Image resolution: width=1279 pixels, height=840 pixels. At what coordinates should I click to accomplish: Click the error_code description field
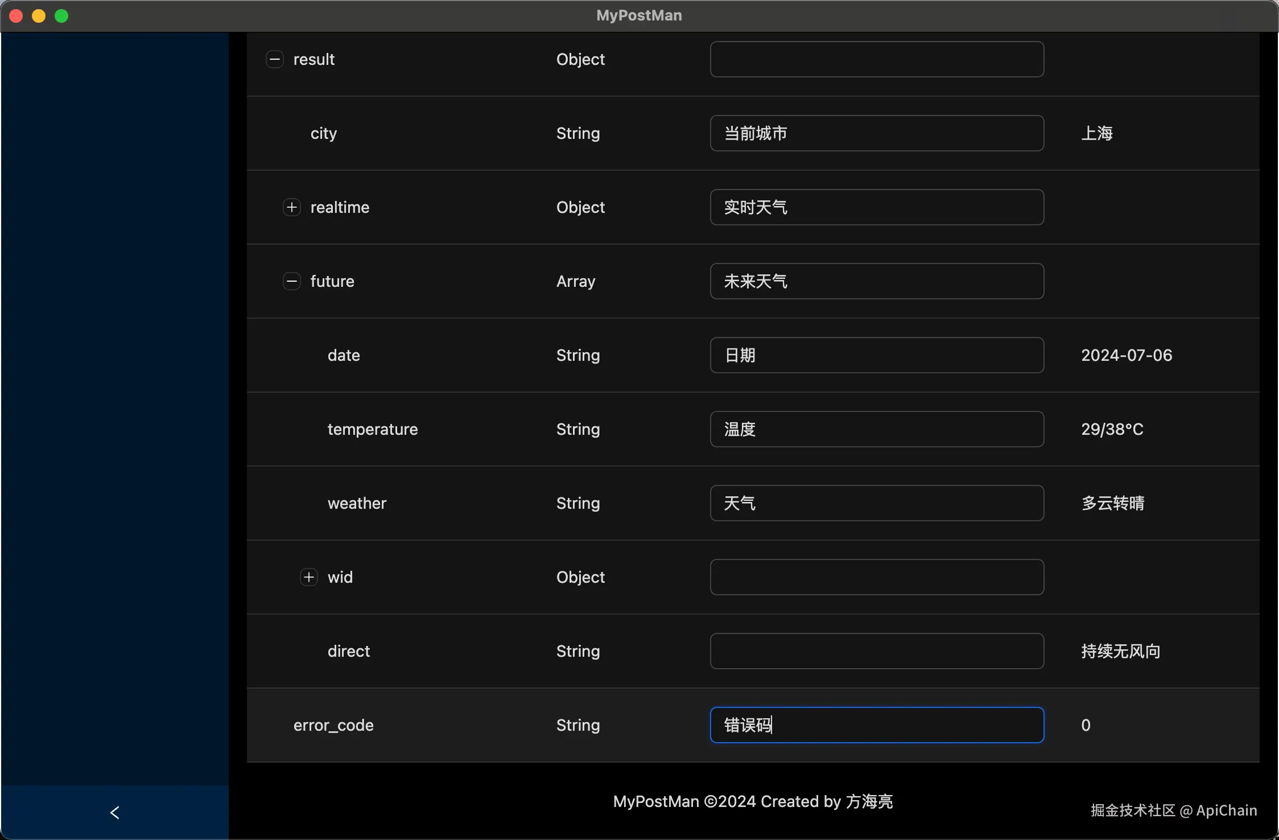pos(876,725)
